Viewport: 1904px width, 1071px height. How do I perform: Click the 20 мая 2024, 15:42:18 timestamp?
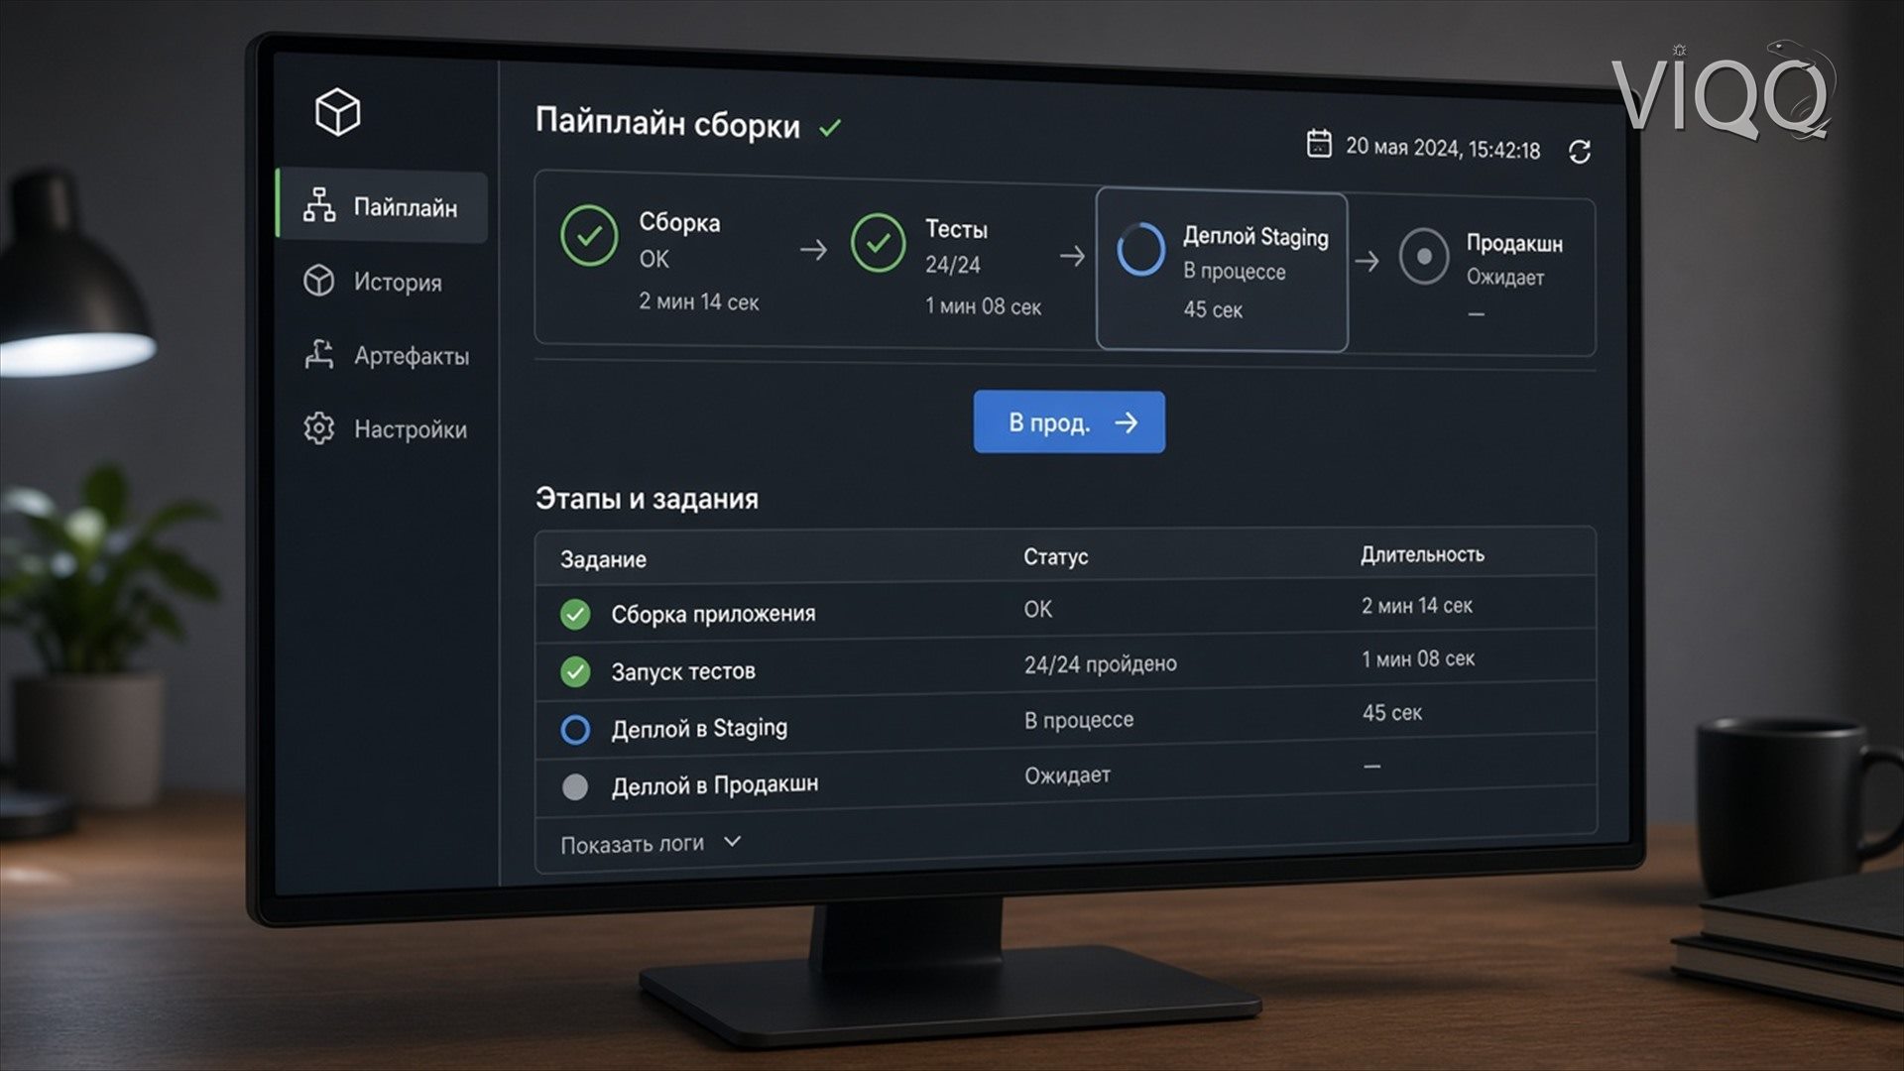(x=1443, y=149)
